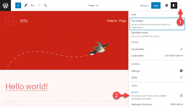Choose Export to download theme
186x107 pixels.
pyautogui.click(x=157, y=95)
